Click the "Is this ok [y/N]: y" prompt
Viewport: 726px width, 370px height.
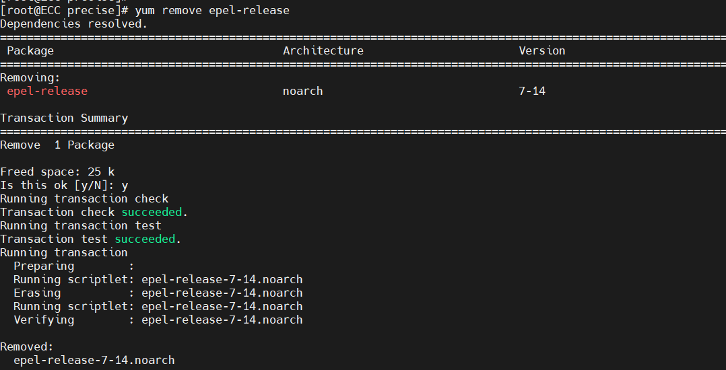click(64, 185)
